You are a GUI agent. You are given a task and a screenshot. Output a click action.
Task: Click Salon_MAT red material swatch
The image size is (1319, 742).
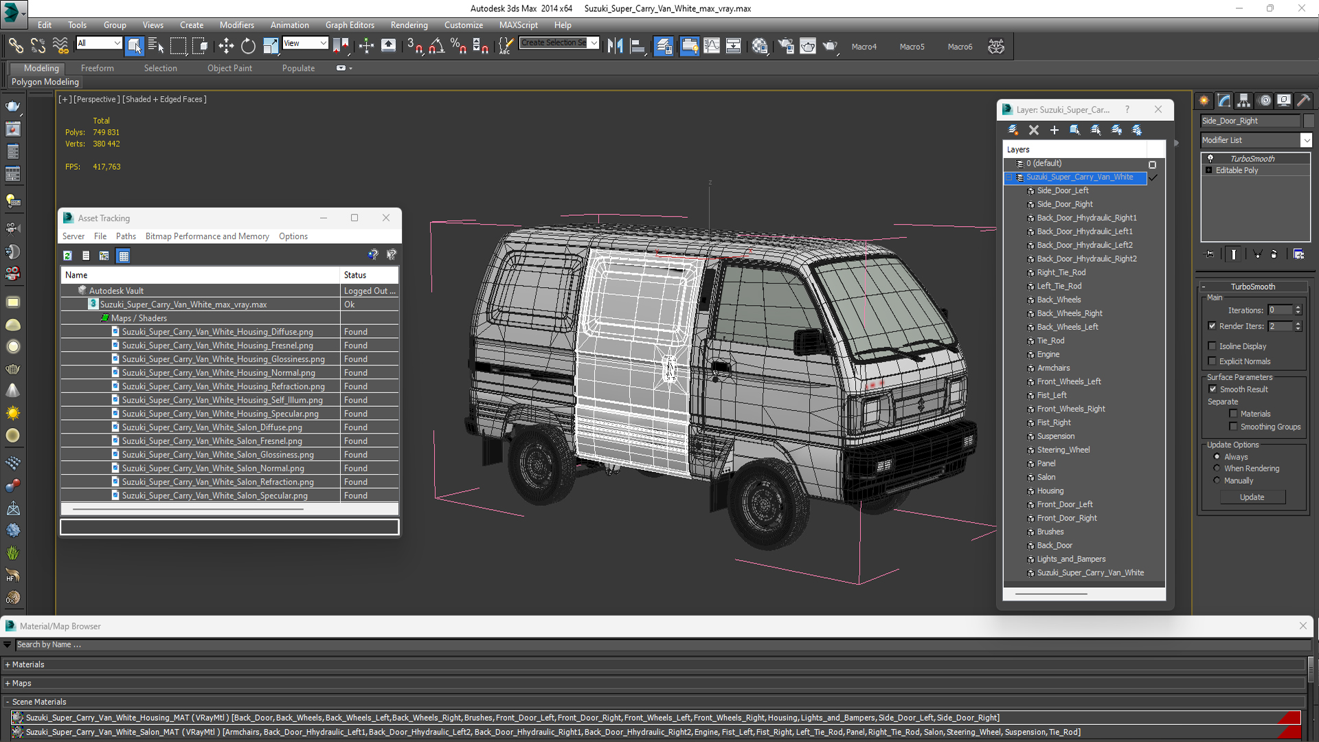point(1289,732)
